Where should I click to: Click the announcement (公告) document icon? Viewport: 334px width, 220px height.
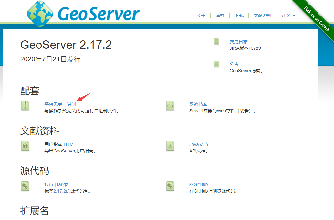[217, 64]
